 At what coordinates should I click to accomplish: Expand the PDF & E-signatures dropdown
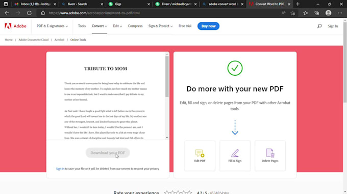(52, 26)
